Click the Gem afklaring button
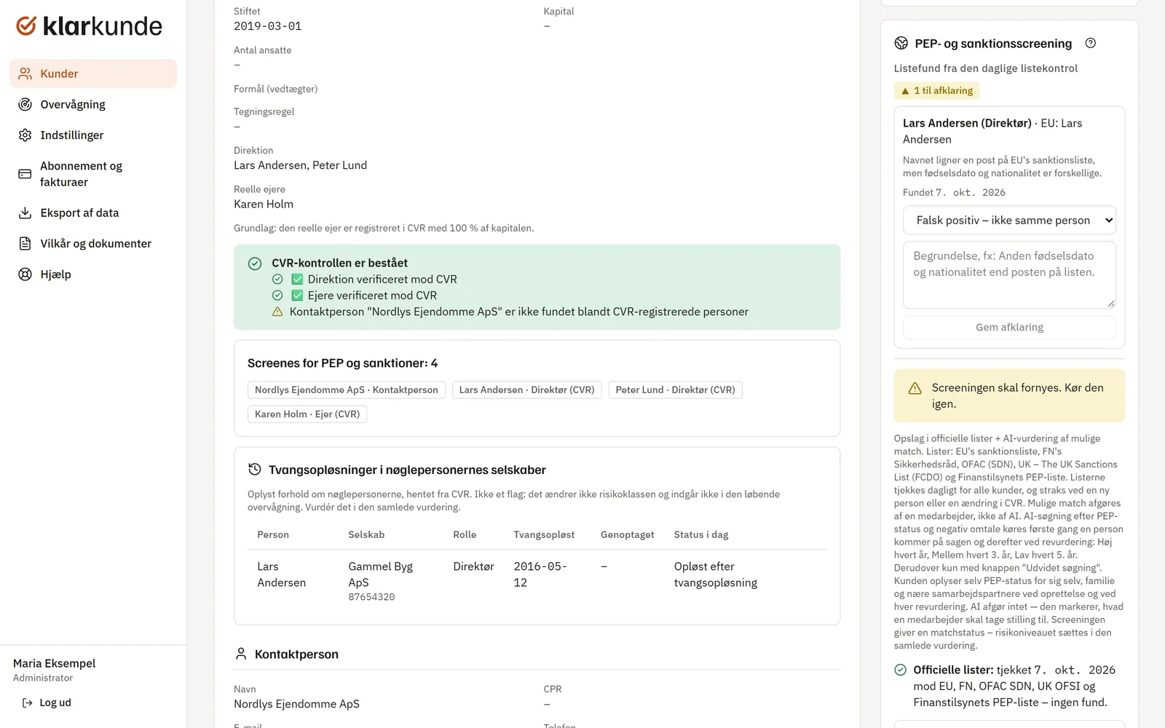 click(x=1009, y=328)
